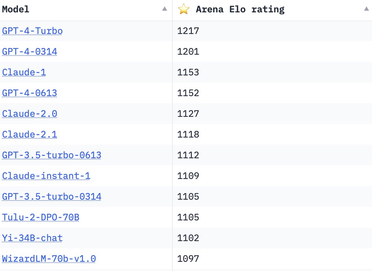Open GPT-3.5-turbo-0314 link
Image resolution: width=372 pixels, height=271 pixels.
point(51,196)
